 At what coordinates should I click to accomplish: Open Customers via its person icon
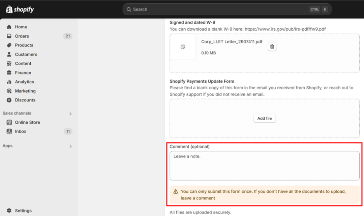coord(9,54)
